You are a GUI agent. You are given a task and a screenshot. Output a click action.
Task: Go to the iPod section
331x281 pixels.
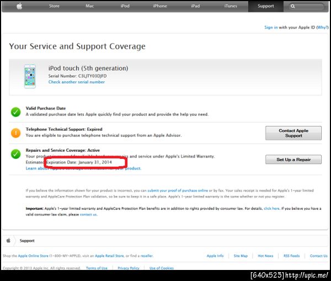point(125,6)
